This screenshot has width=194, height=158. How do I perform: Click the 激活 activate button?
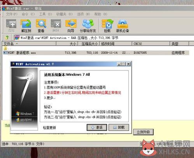pyautogui.click(x=97, y=127)
